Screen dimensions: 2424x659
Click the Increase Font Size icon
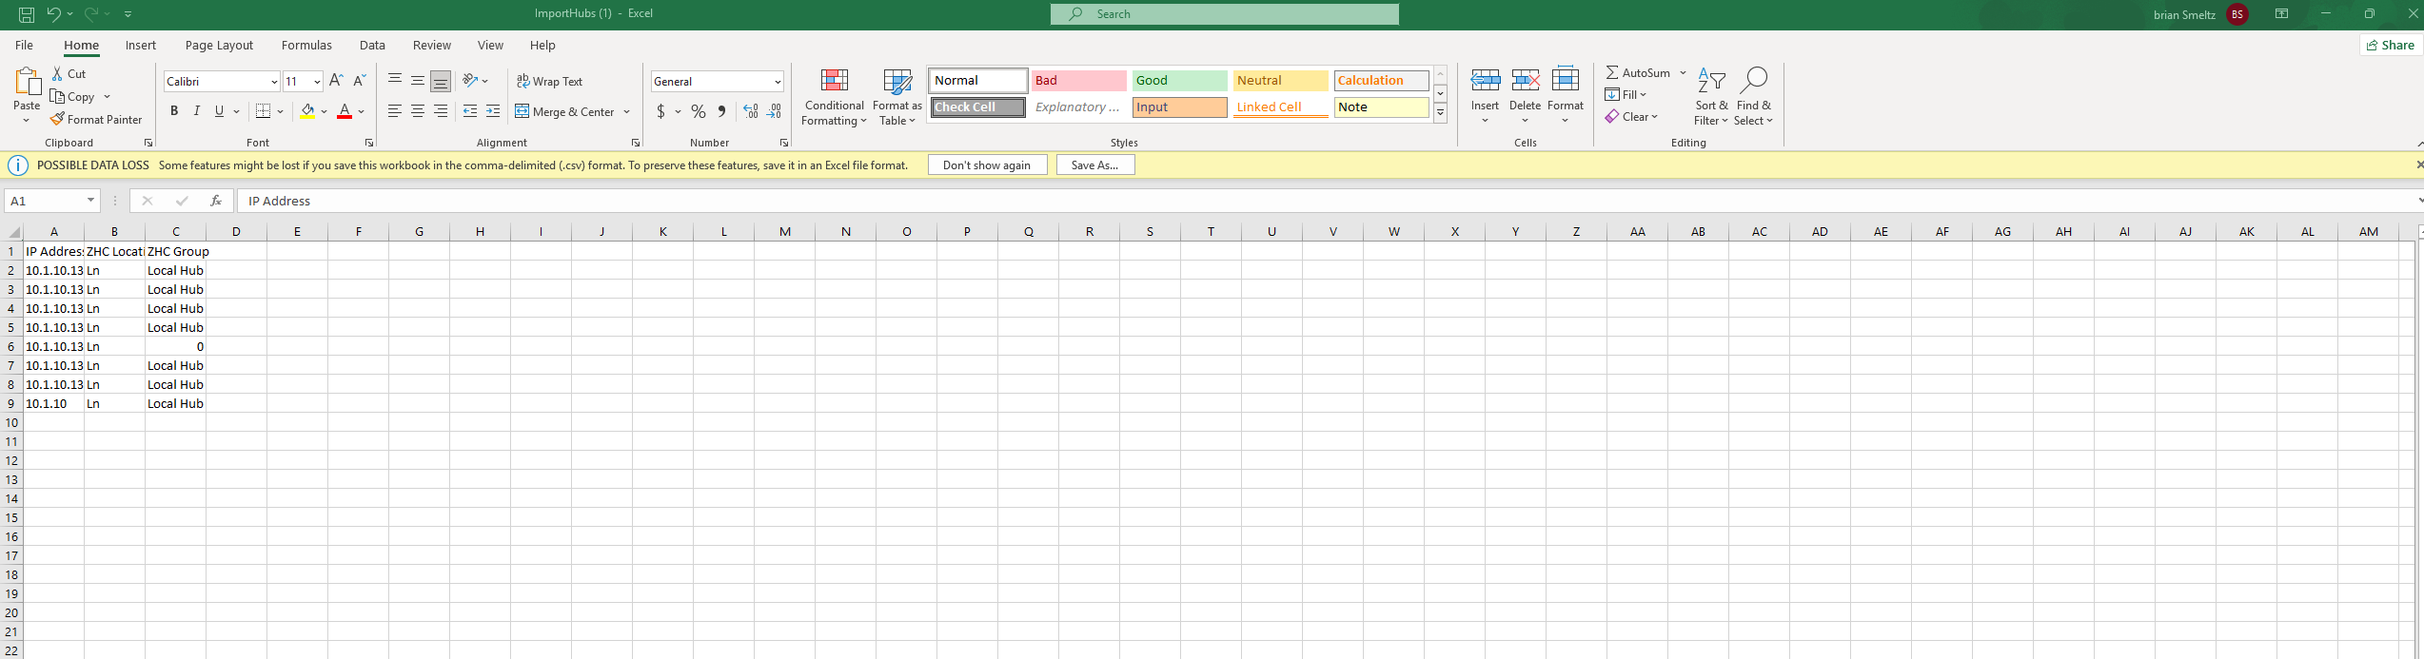point(336,82)
